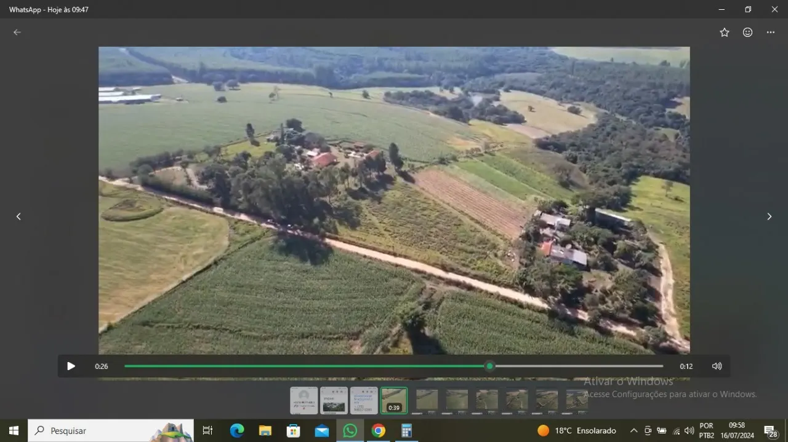Select the fifth thumbnail after the 0:39 video

pos(547,400)
